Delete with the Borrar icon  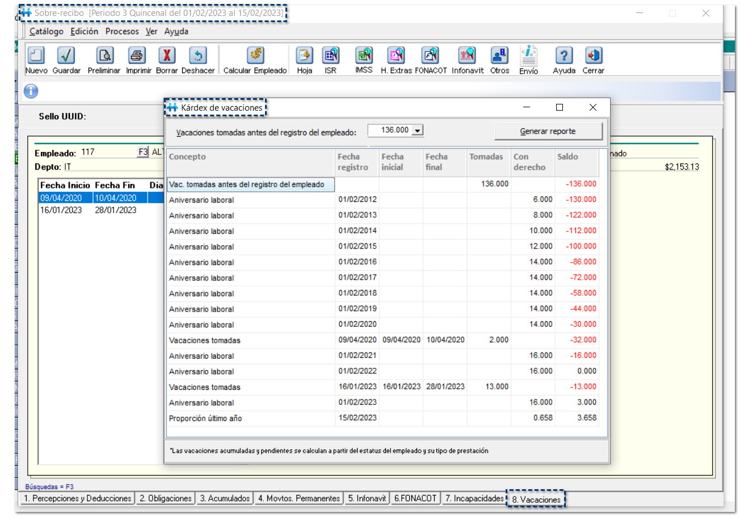[x=167, y=56]
